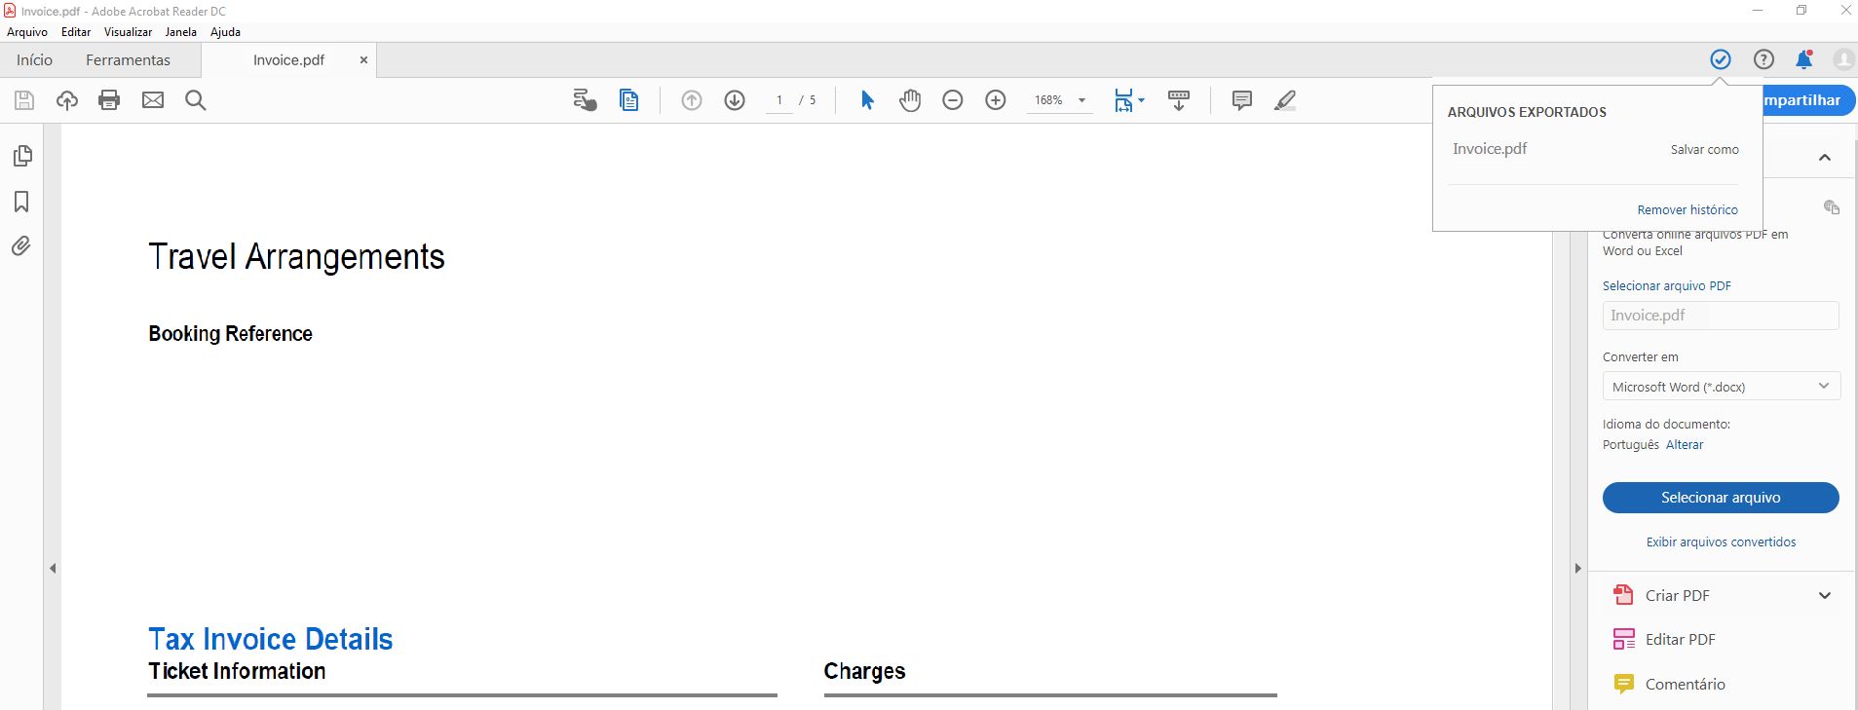The height and width of the screenshot is (710, 1858).
Task: Click the Compartilhar button
Action: [1808, 100]
